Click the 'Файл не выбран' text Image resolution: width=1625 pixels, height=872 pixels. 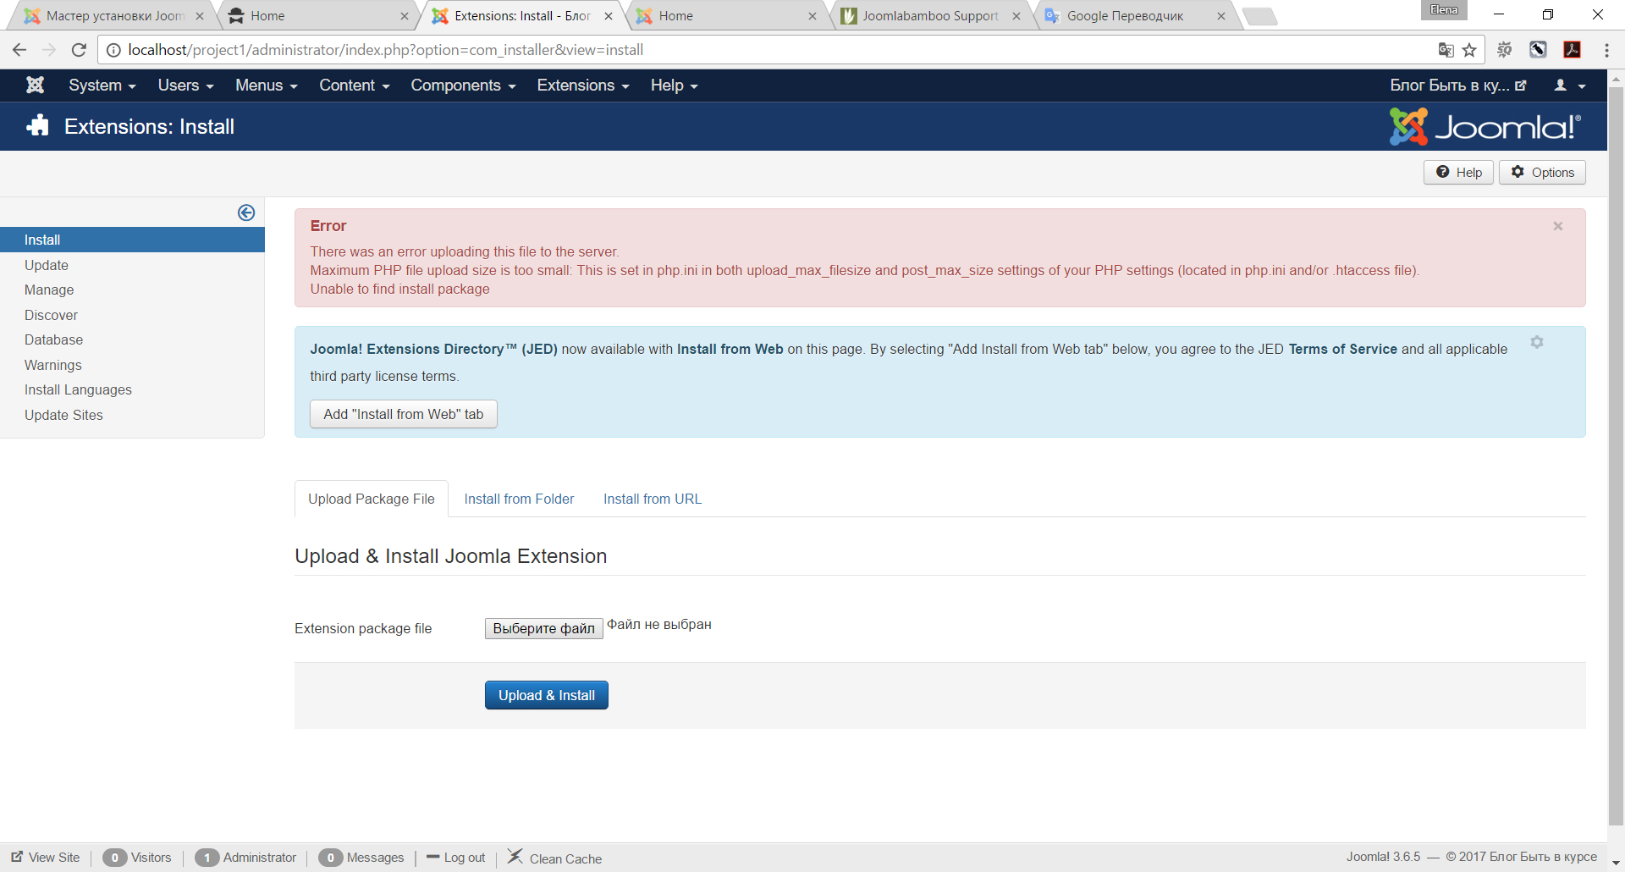click(x=659, y=625)
